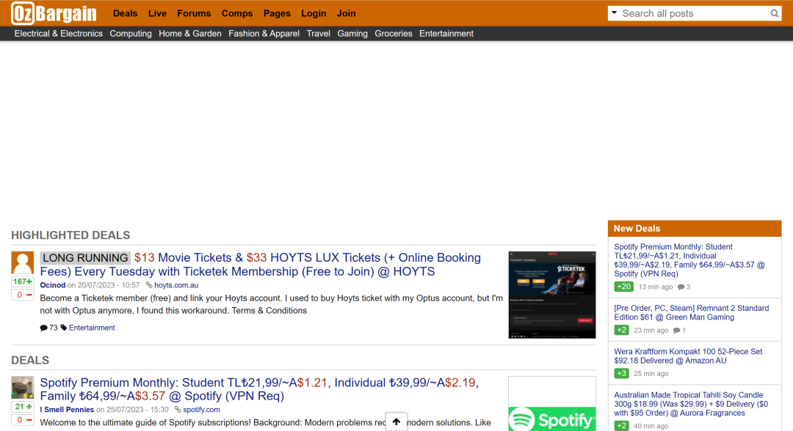Downvote the Spotify Premium deal
This screenshot has height=431, width=793.
click(22, 420)
